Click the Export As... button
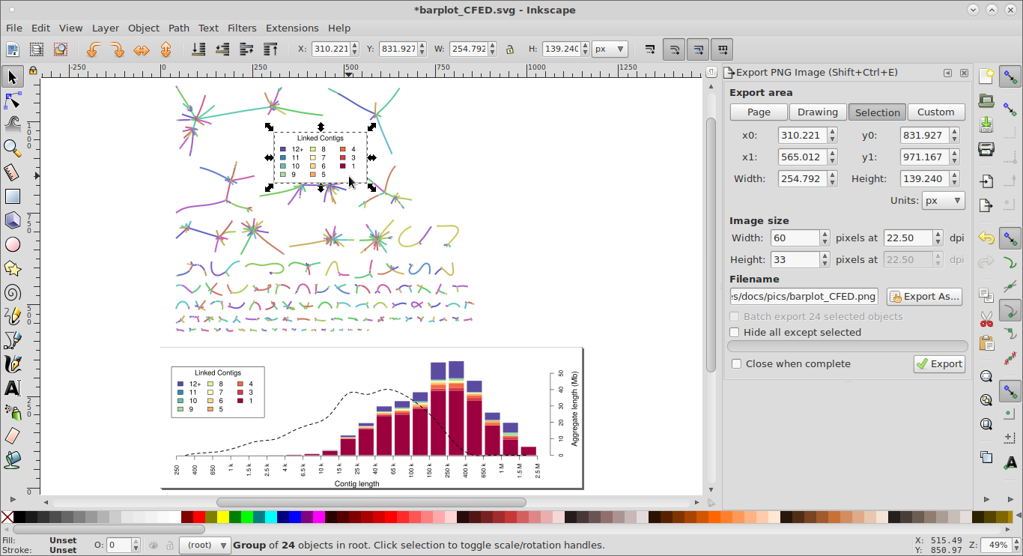1023x556 pixels. [924, 296]
